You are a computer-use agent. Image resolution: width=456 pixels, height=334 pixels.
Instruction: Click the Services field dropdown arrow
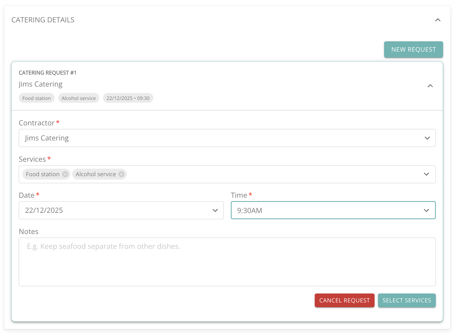[426, 174]
